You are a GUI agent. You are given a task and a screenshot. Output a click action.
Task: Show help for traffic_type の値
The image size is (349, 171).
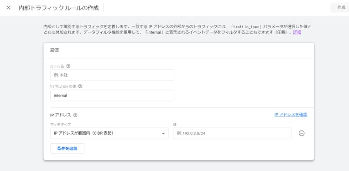(80, 86)
